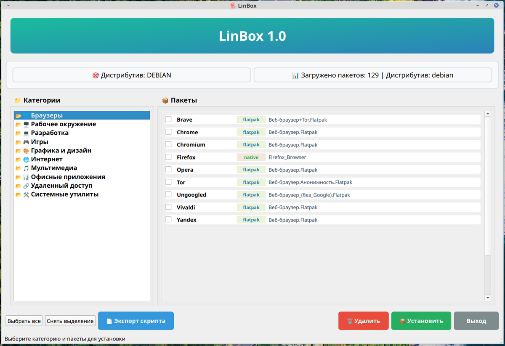
Task: Click the Веб-браузер_(без_Google).Flatpak description
Action: [x=309, y=195]
